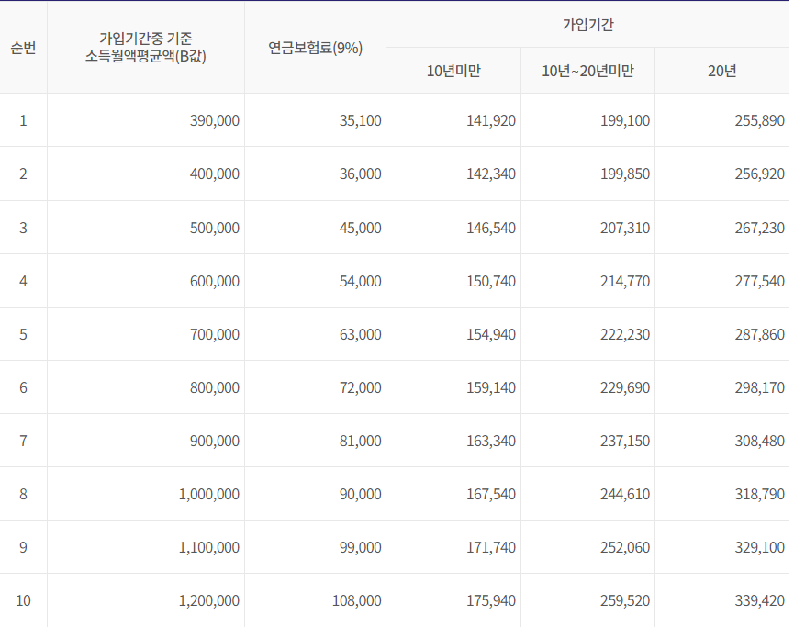Click the 10년~20년미만 sub-header
The height and width of the screenshot is (627, 805).
coord(587,71)
